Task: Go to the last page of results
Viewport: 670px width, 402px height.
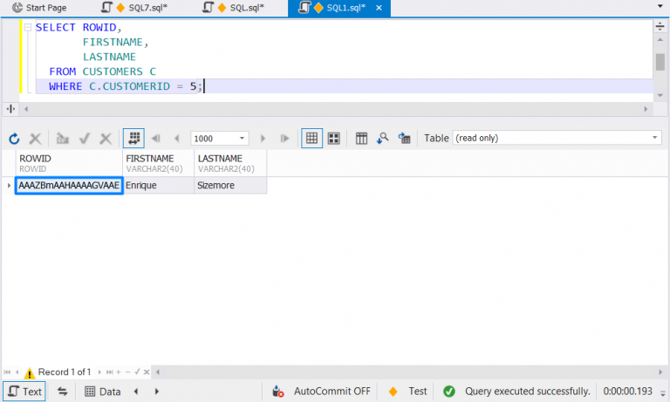Action: pos(284,139)
